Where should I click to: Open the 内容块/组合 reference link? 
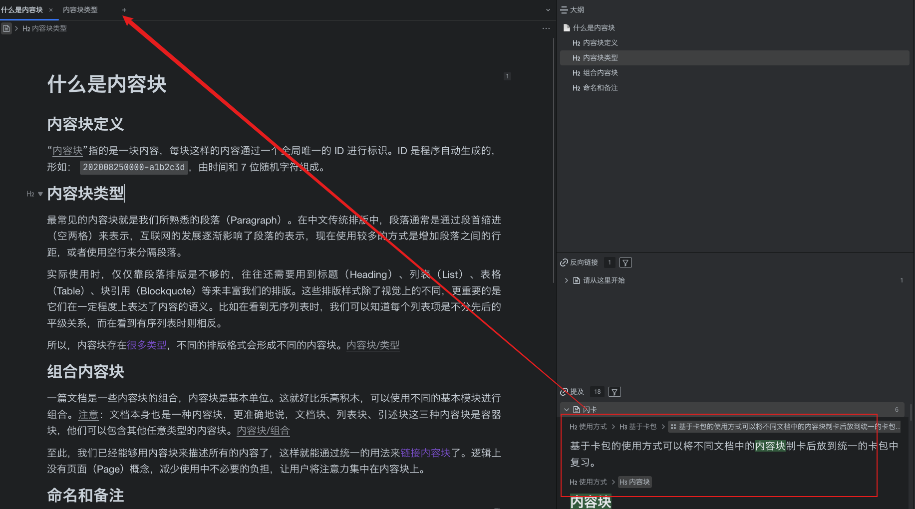pos(263,431)
